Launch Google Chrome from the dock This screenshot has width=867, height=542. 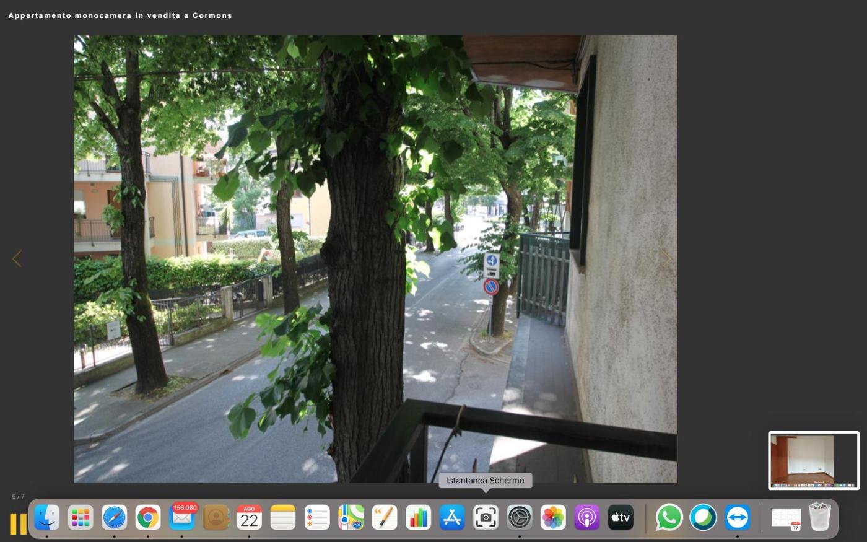click(148, 518)
